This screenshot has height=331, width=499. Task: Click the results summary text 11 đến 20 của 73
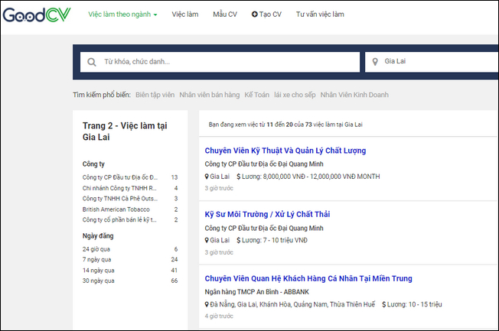285,125
